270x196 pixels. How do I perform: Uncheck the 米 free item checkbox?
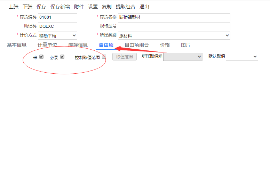41,57
